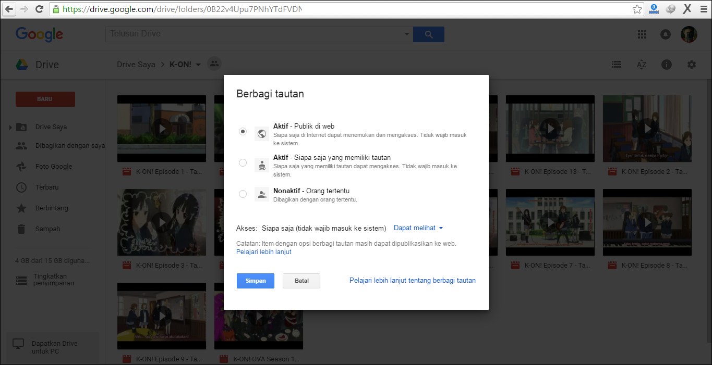Click the Drive logo icon
Image resolution: width=712 pixels, height=365 pixels.
pyautogui.click(x=21, y=65)
